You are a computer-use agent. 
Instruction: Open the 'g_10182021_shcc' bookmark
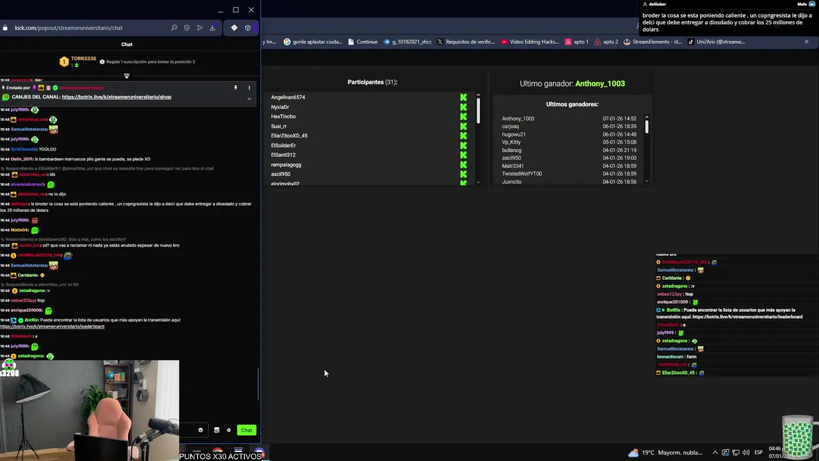tap(407, 42)
